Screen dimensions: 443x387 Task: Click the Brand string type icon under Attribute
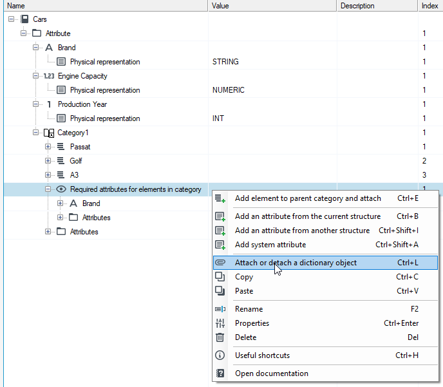(49, 48)
